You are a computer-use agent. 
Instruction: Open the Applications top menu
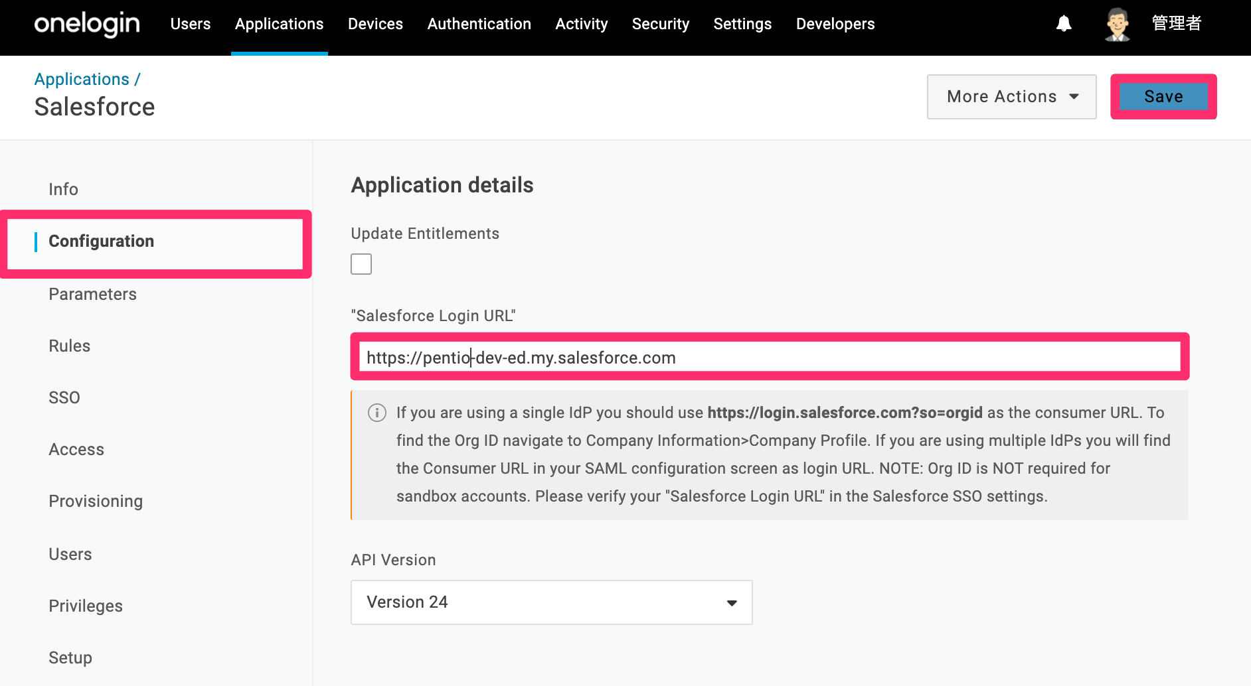click(x=279, y=24)
